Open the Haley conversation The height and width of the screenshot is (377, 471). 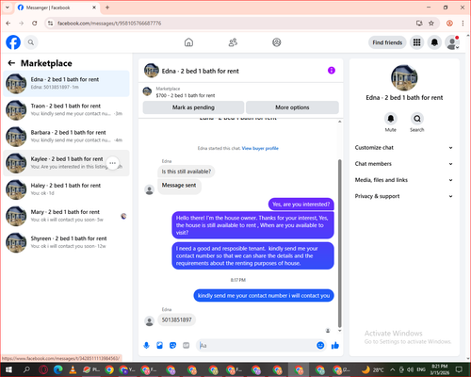66,189
